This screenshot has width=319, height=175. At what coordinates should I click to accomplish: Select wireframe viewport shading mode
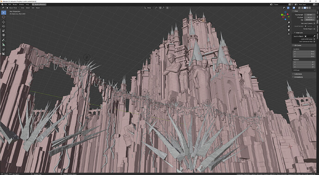coord(302,8)
